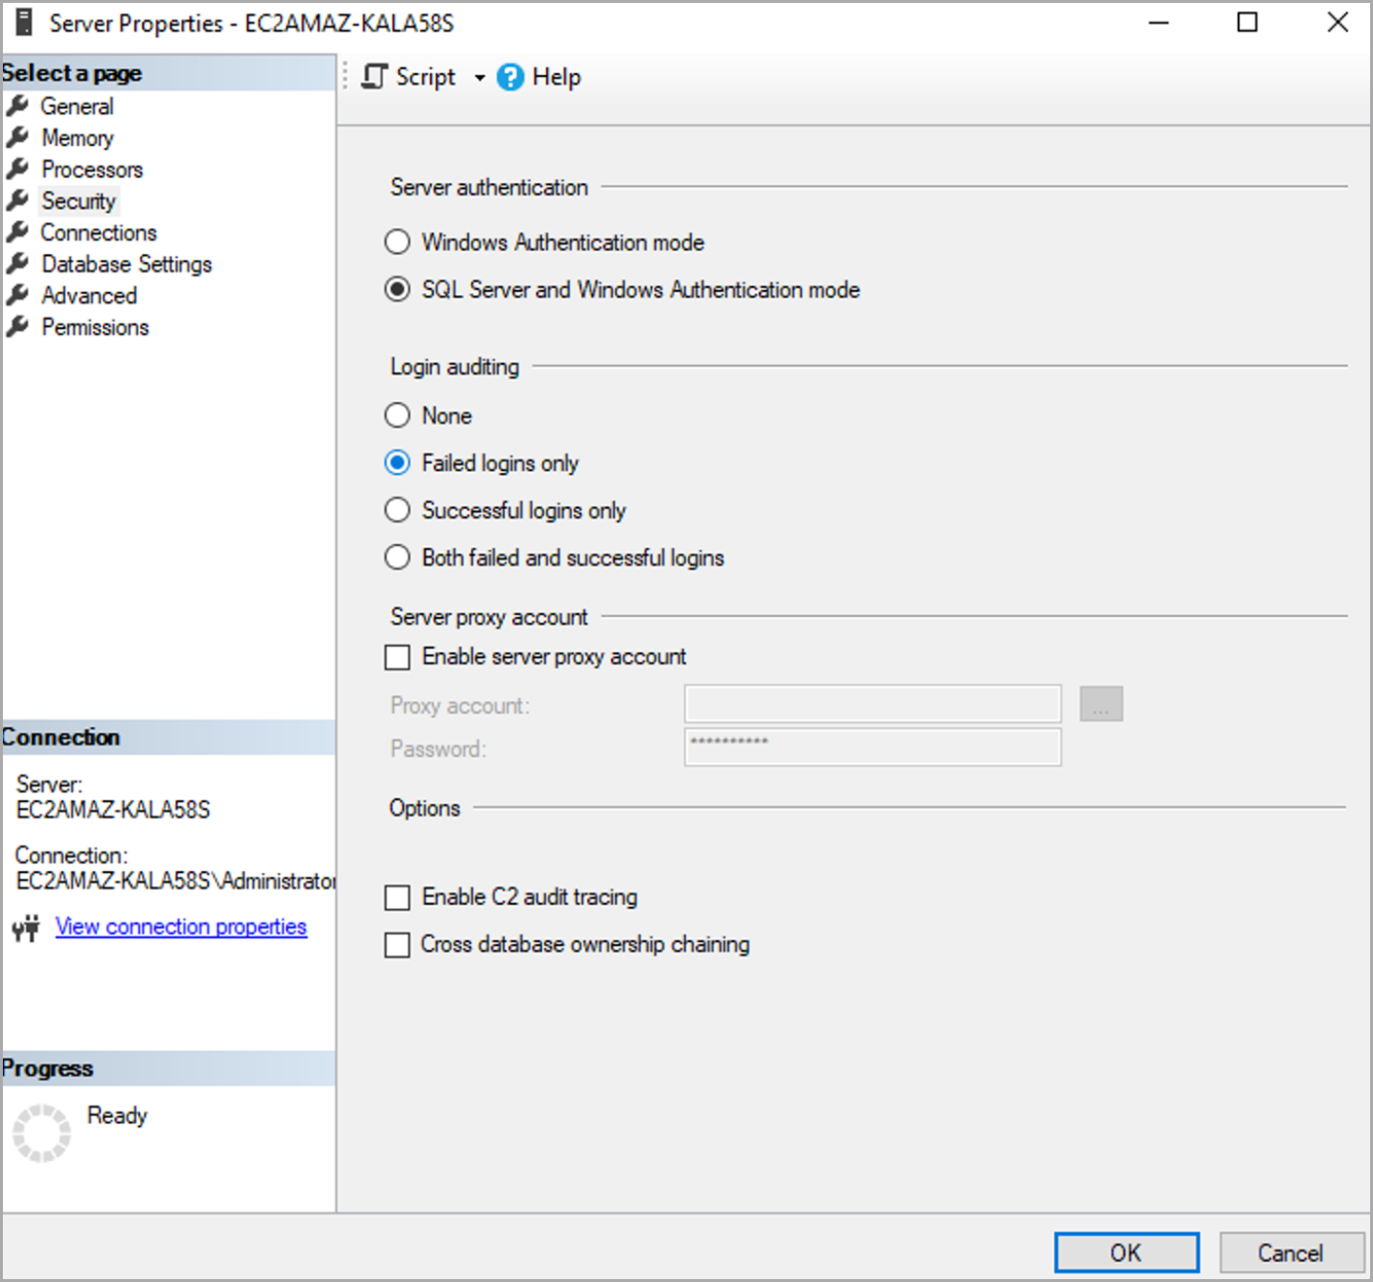Select Windows Authentication mode
The width and height of the screenshot is (1373, 1282).
point(397,242)
